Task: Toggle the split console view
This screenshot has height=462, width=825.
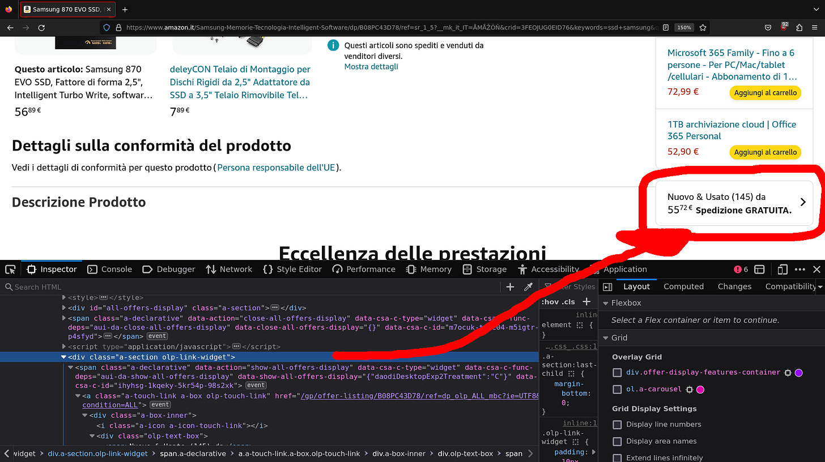Action: (x=759, y=269)
